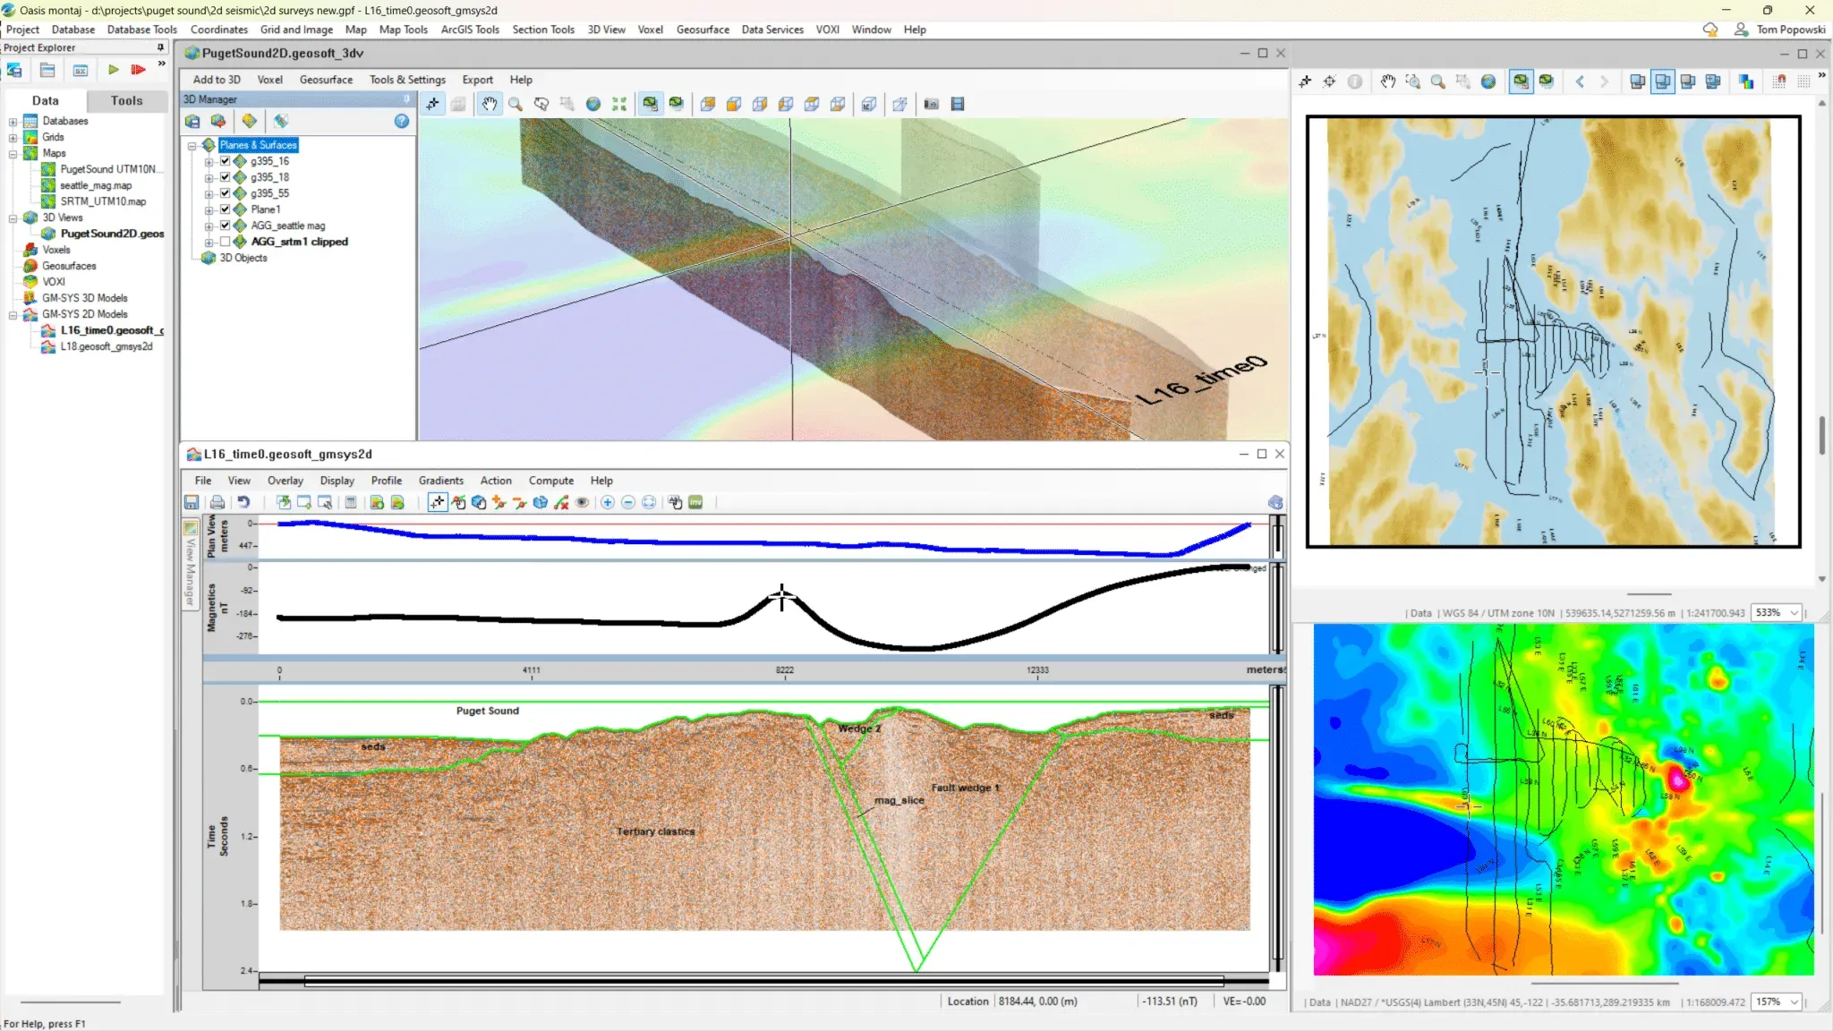Toggle the AGG_seattle mag checkbox
The image size is (1833, 1031).
coord(226,226)
